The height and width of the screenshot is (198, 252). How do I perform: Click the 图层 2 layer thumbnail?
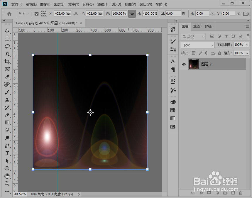click(194, 64)
